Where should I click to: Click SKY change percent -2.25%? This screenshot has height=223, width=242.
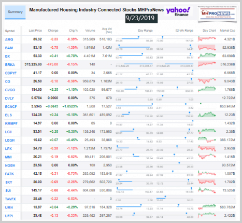[73, 182]
